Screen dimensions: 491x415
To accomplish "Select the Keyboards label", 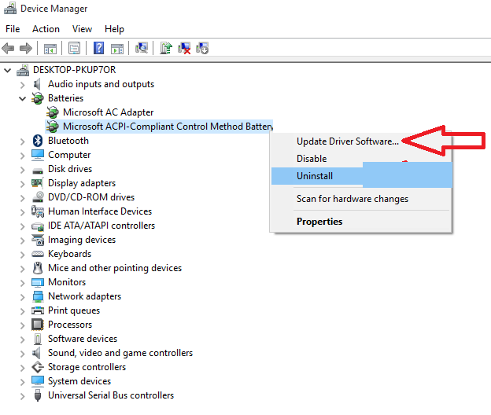I will [69, 254].
